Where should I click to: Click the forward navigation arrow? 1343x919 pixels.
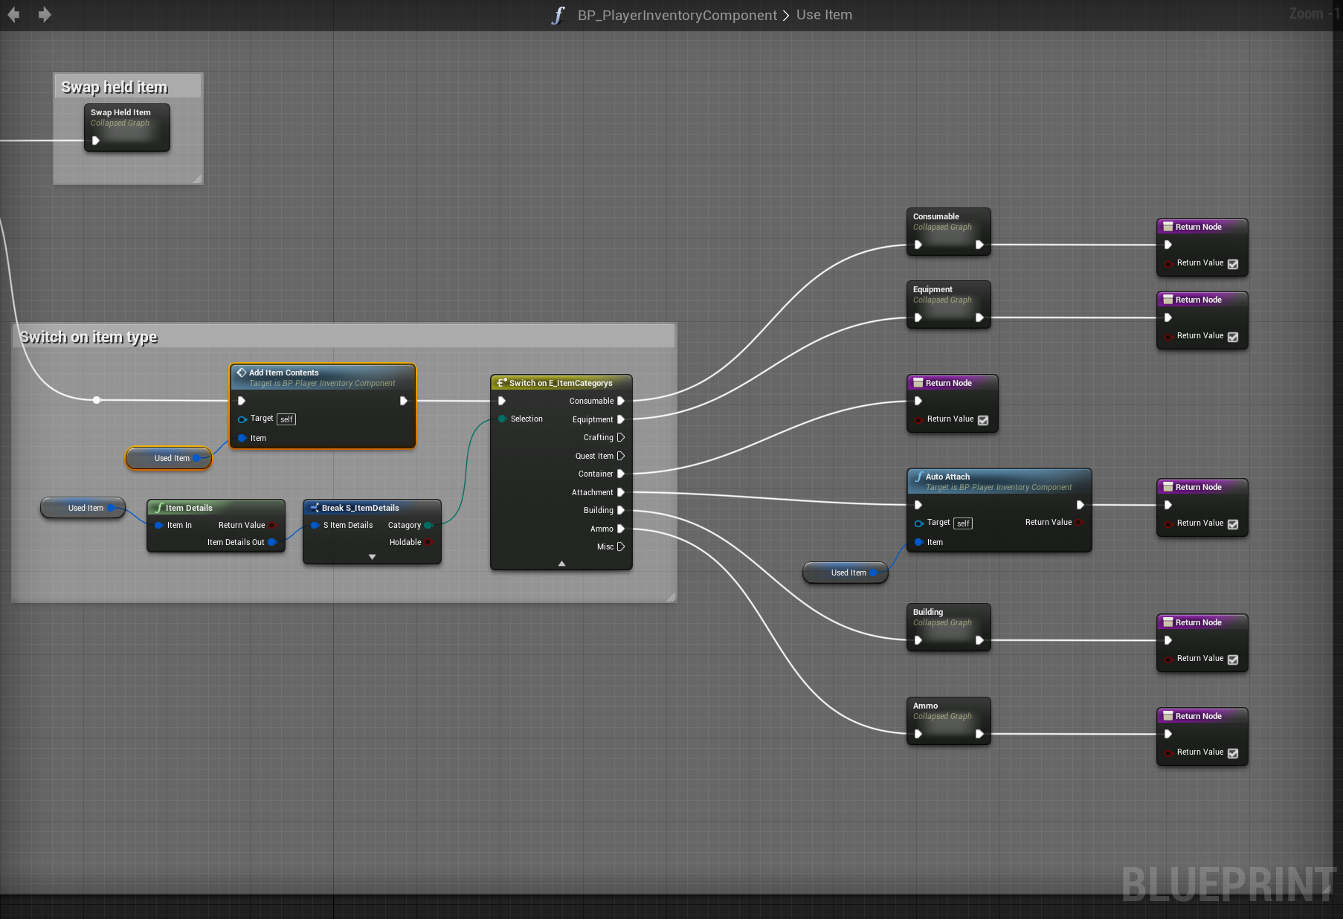[x=45, y=15]
